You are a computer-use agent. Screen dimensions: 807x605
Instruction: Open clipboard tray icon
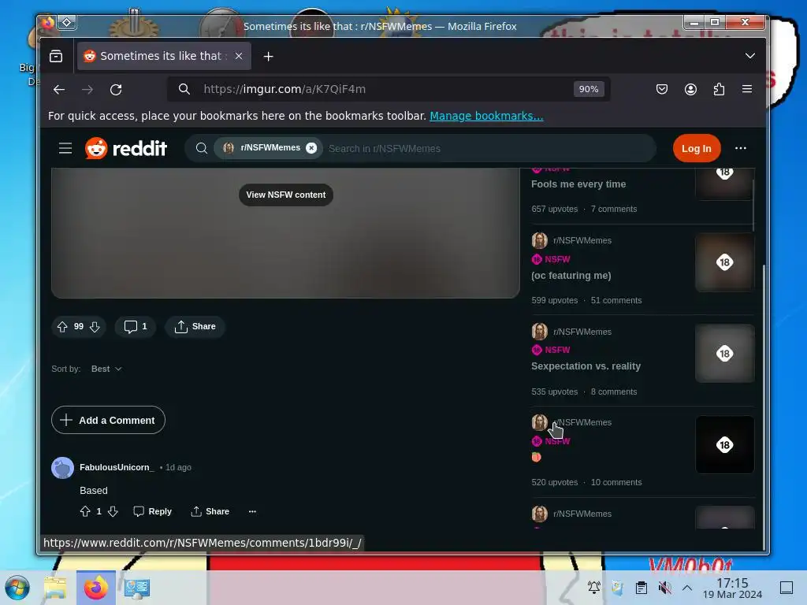click(642, 588)
